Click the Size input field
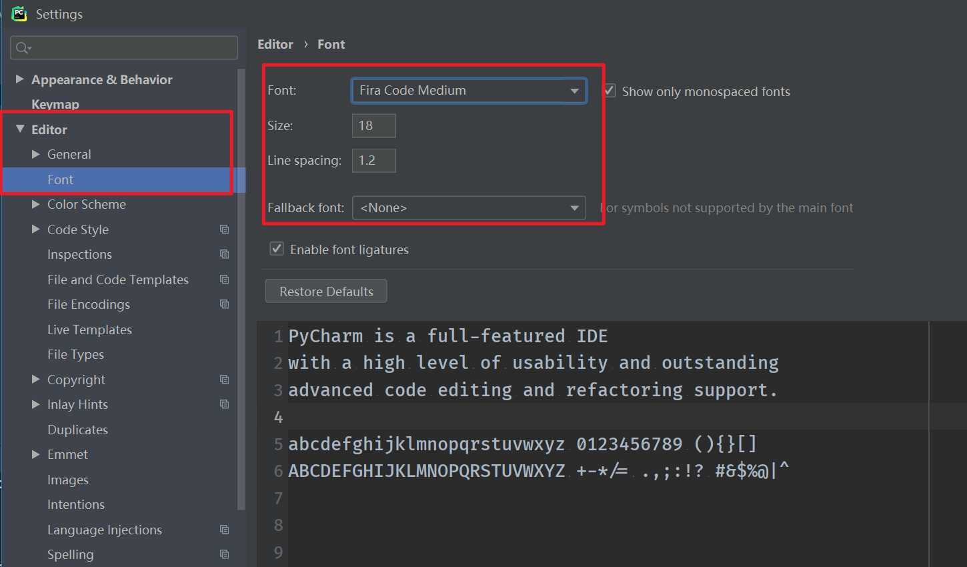The height and width of the screenshot is (567, 967). coord(374,125)
